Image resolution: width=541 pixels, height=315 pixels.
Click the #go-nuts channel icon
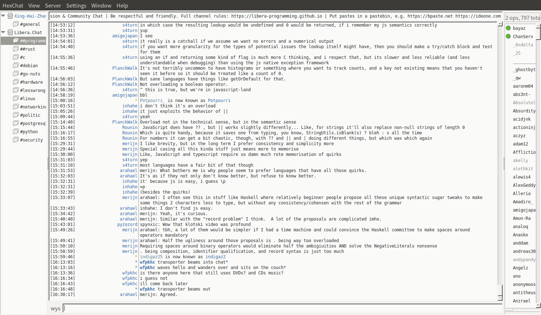16,74
